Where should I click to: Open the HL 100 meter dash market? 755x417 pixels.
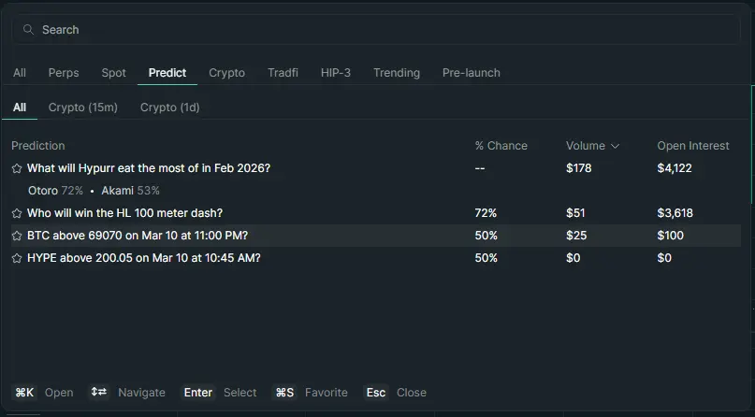point(124,213)
